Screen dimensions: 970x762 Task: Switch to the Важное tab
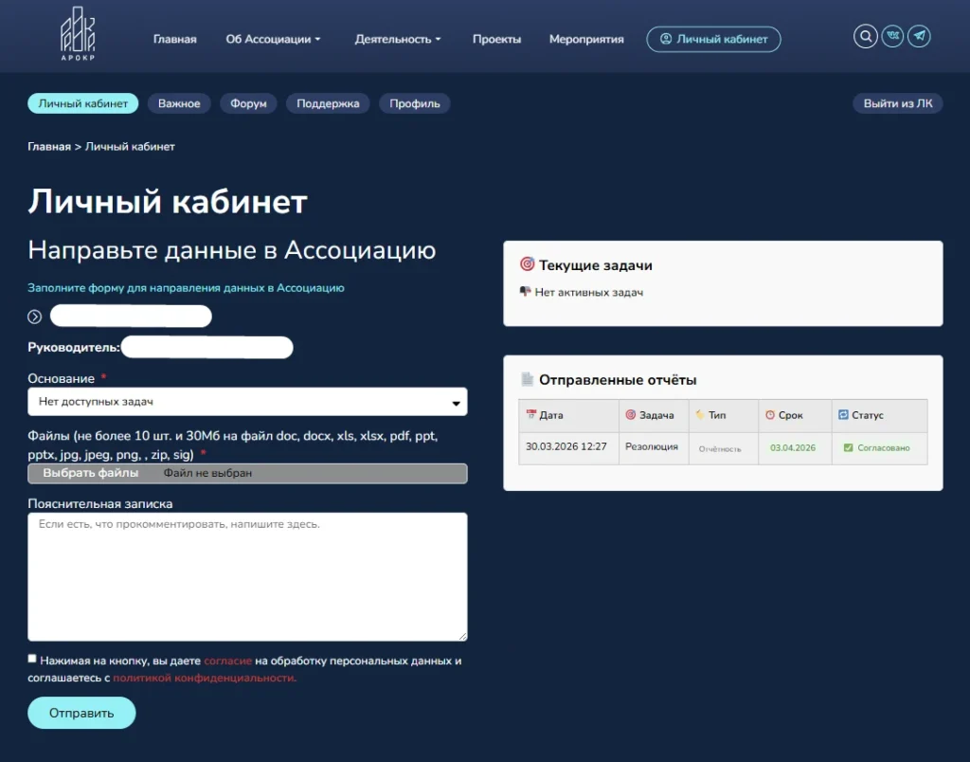tap(179, 103)
